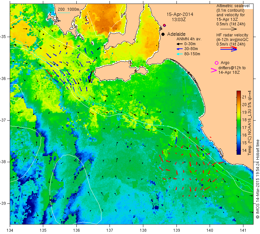Click the IMOS copyright timestamp text

click(x=257, y=179)
